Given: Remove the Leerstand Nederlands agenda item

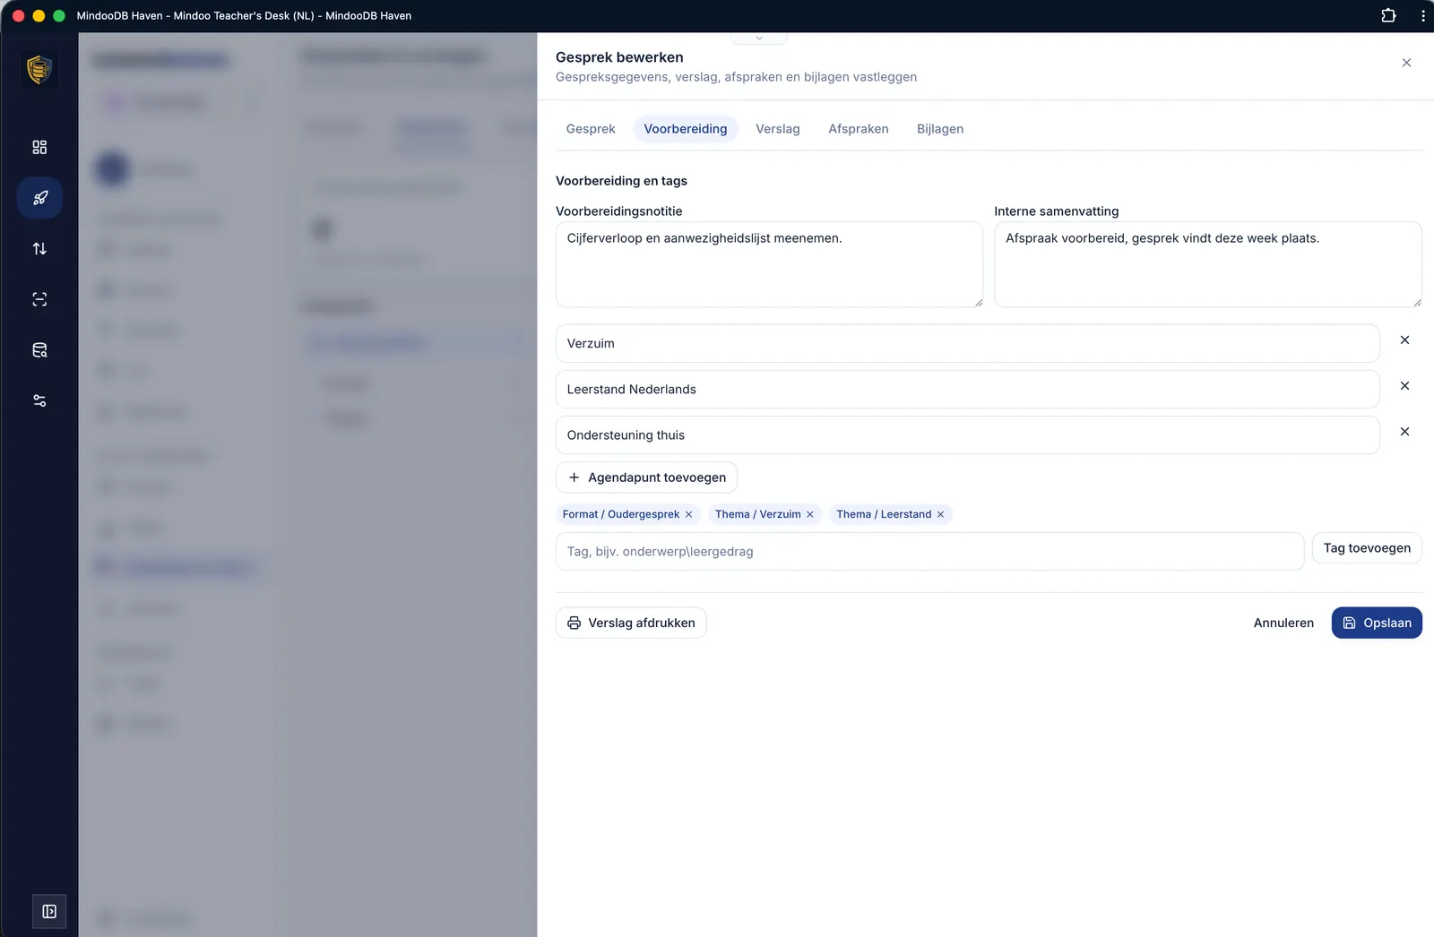Looking at the screenshot, I should coord(1404,386).
